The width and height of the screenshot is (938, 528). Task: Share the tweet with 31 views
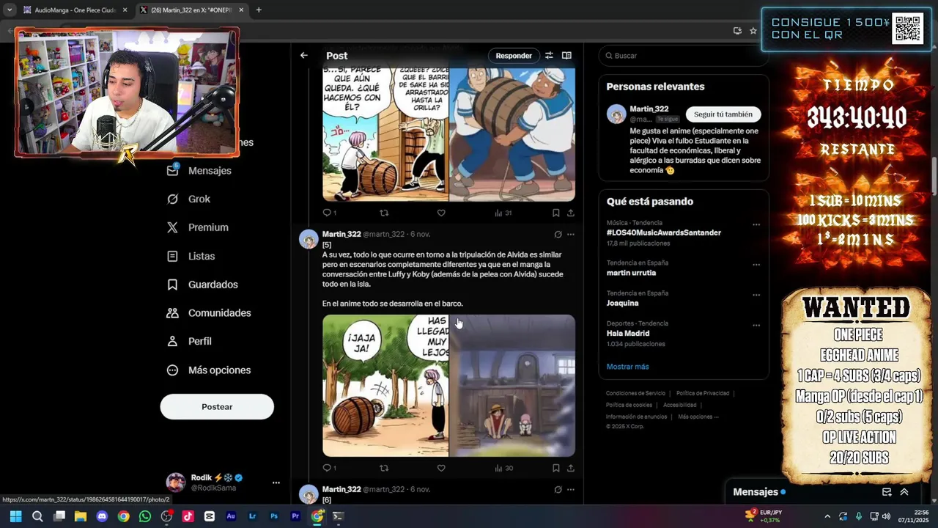tap(570, 213)
